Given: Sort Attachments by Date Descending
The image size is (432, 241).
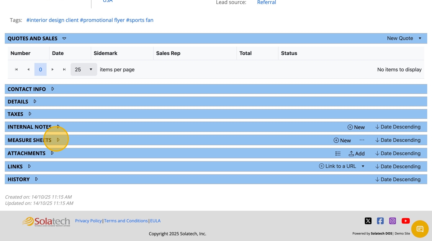Looking at the screenshot, I should [x=398, y=154].
